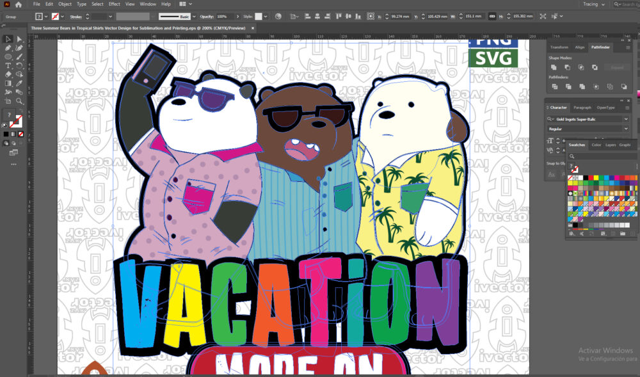Open Recolor Artwork globe icon

click(x=278, y=16)
